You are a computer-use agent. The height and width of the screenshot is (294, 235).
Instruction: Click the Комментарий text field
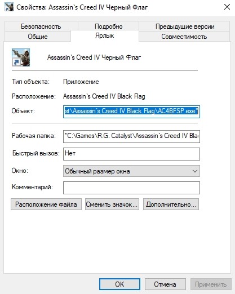131,188
